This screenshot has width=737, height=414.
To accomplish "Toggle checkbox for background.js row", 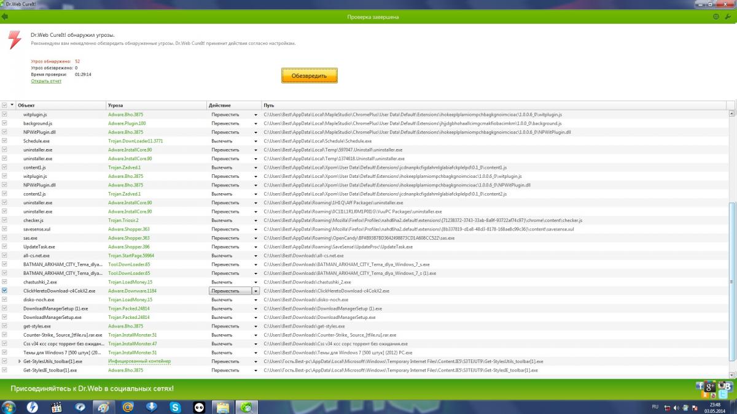I will click(x=4, y=123).
